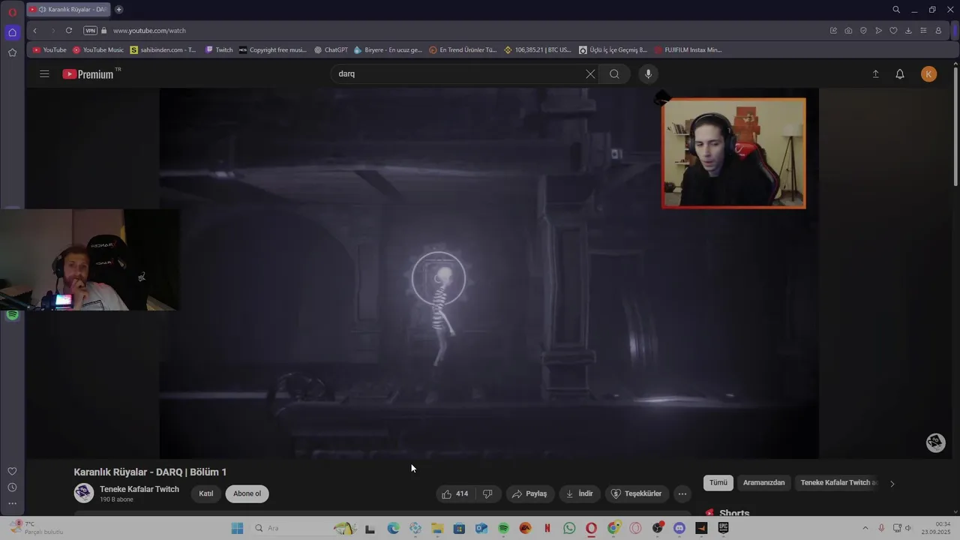
Task: Click the YouTube search magnifier button
Action: (x=614, y=73)
